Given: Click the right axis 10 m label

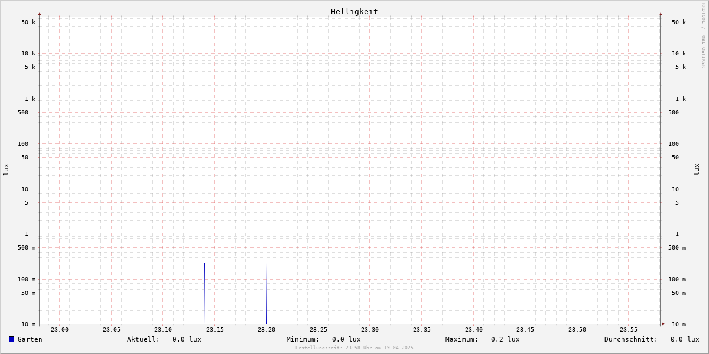Looking at the screenshot, I should point(679,324).
